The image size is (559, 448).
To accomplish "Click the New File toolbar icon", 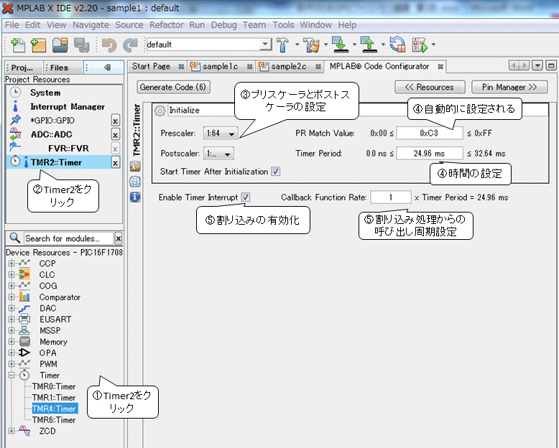I will (x=18, y=45).
